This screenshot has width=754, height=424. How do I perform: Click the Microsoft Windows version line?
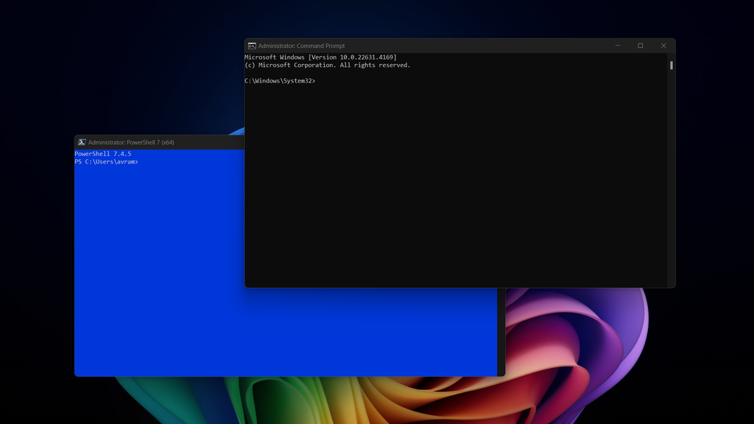[321, 57]
